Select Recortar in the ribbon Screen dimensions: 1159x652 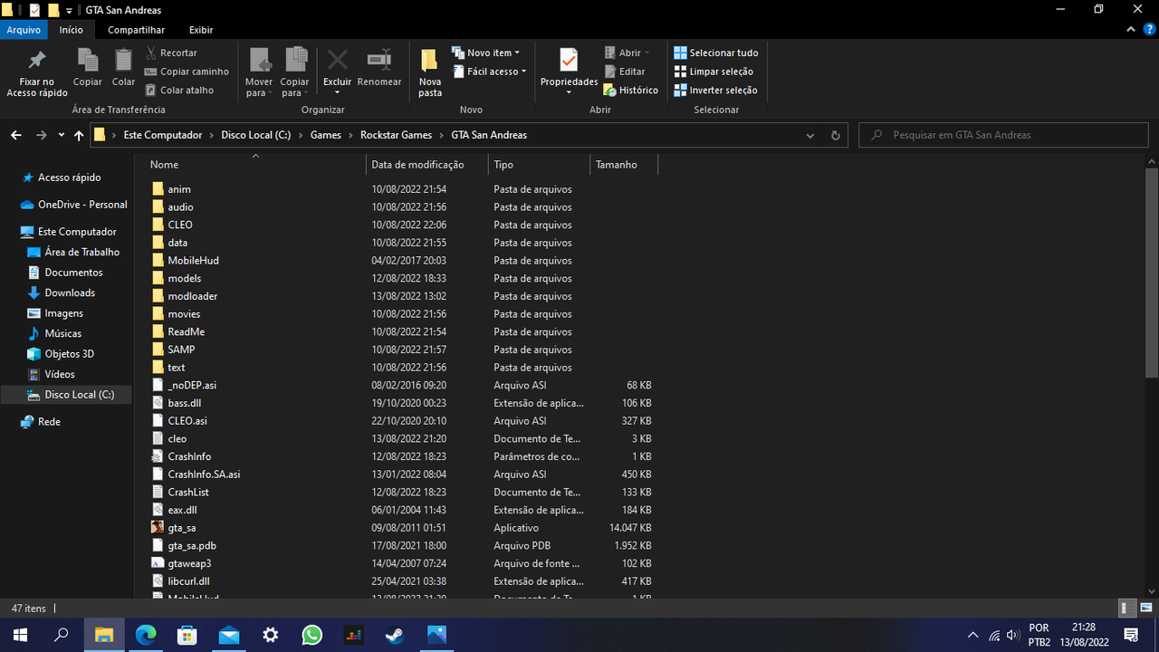[171, 53]
